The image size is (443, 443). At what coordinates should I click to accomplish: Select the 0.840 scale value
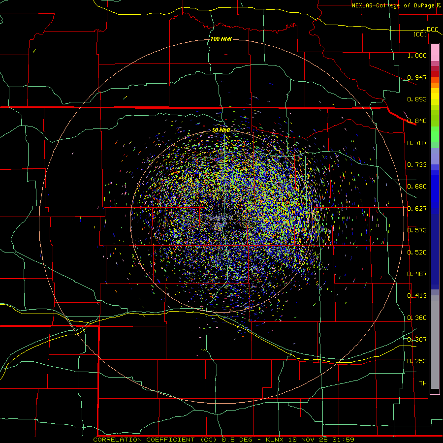pos(417,121)
